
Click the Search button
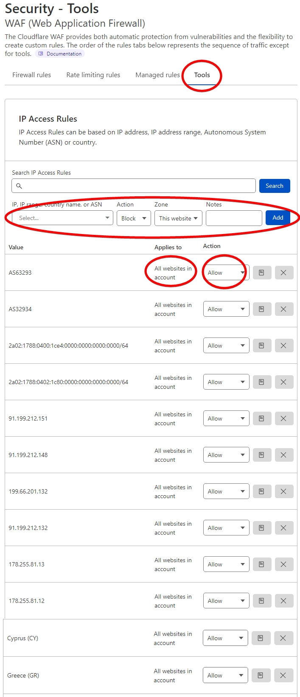tap(275, 186)
